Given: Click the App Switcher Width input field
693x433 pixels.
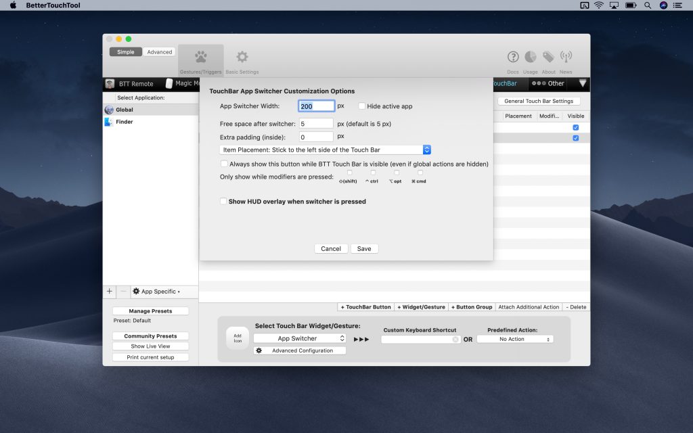Looking at the screenshot, I should point(317,106).
